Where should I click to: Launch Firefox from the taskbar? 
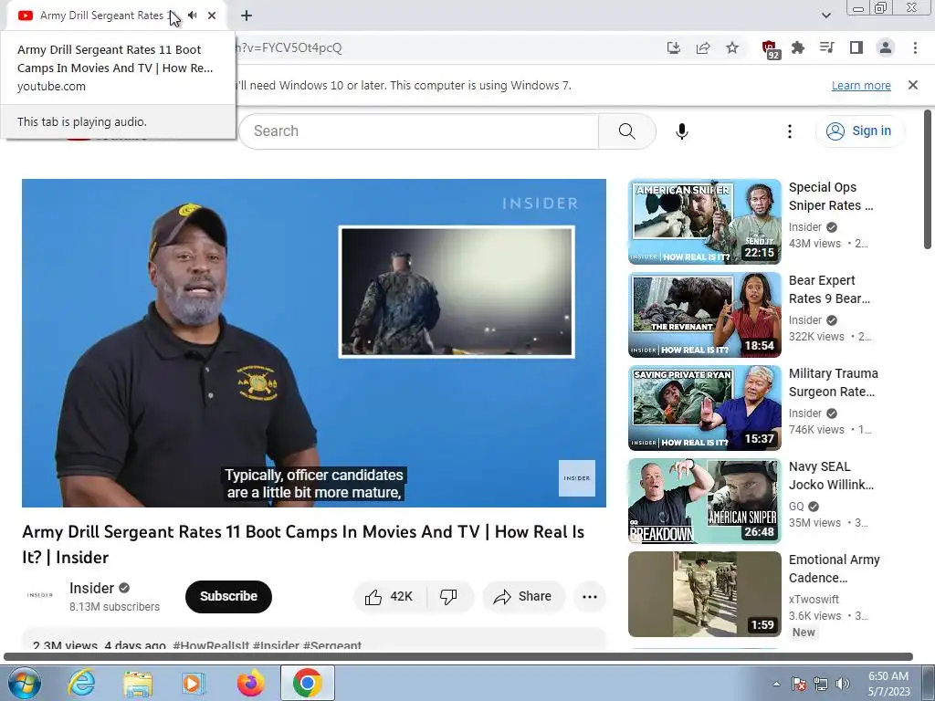(x=250, y=683)
